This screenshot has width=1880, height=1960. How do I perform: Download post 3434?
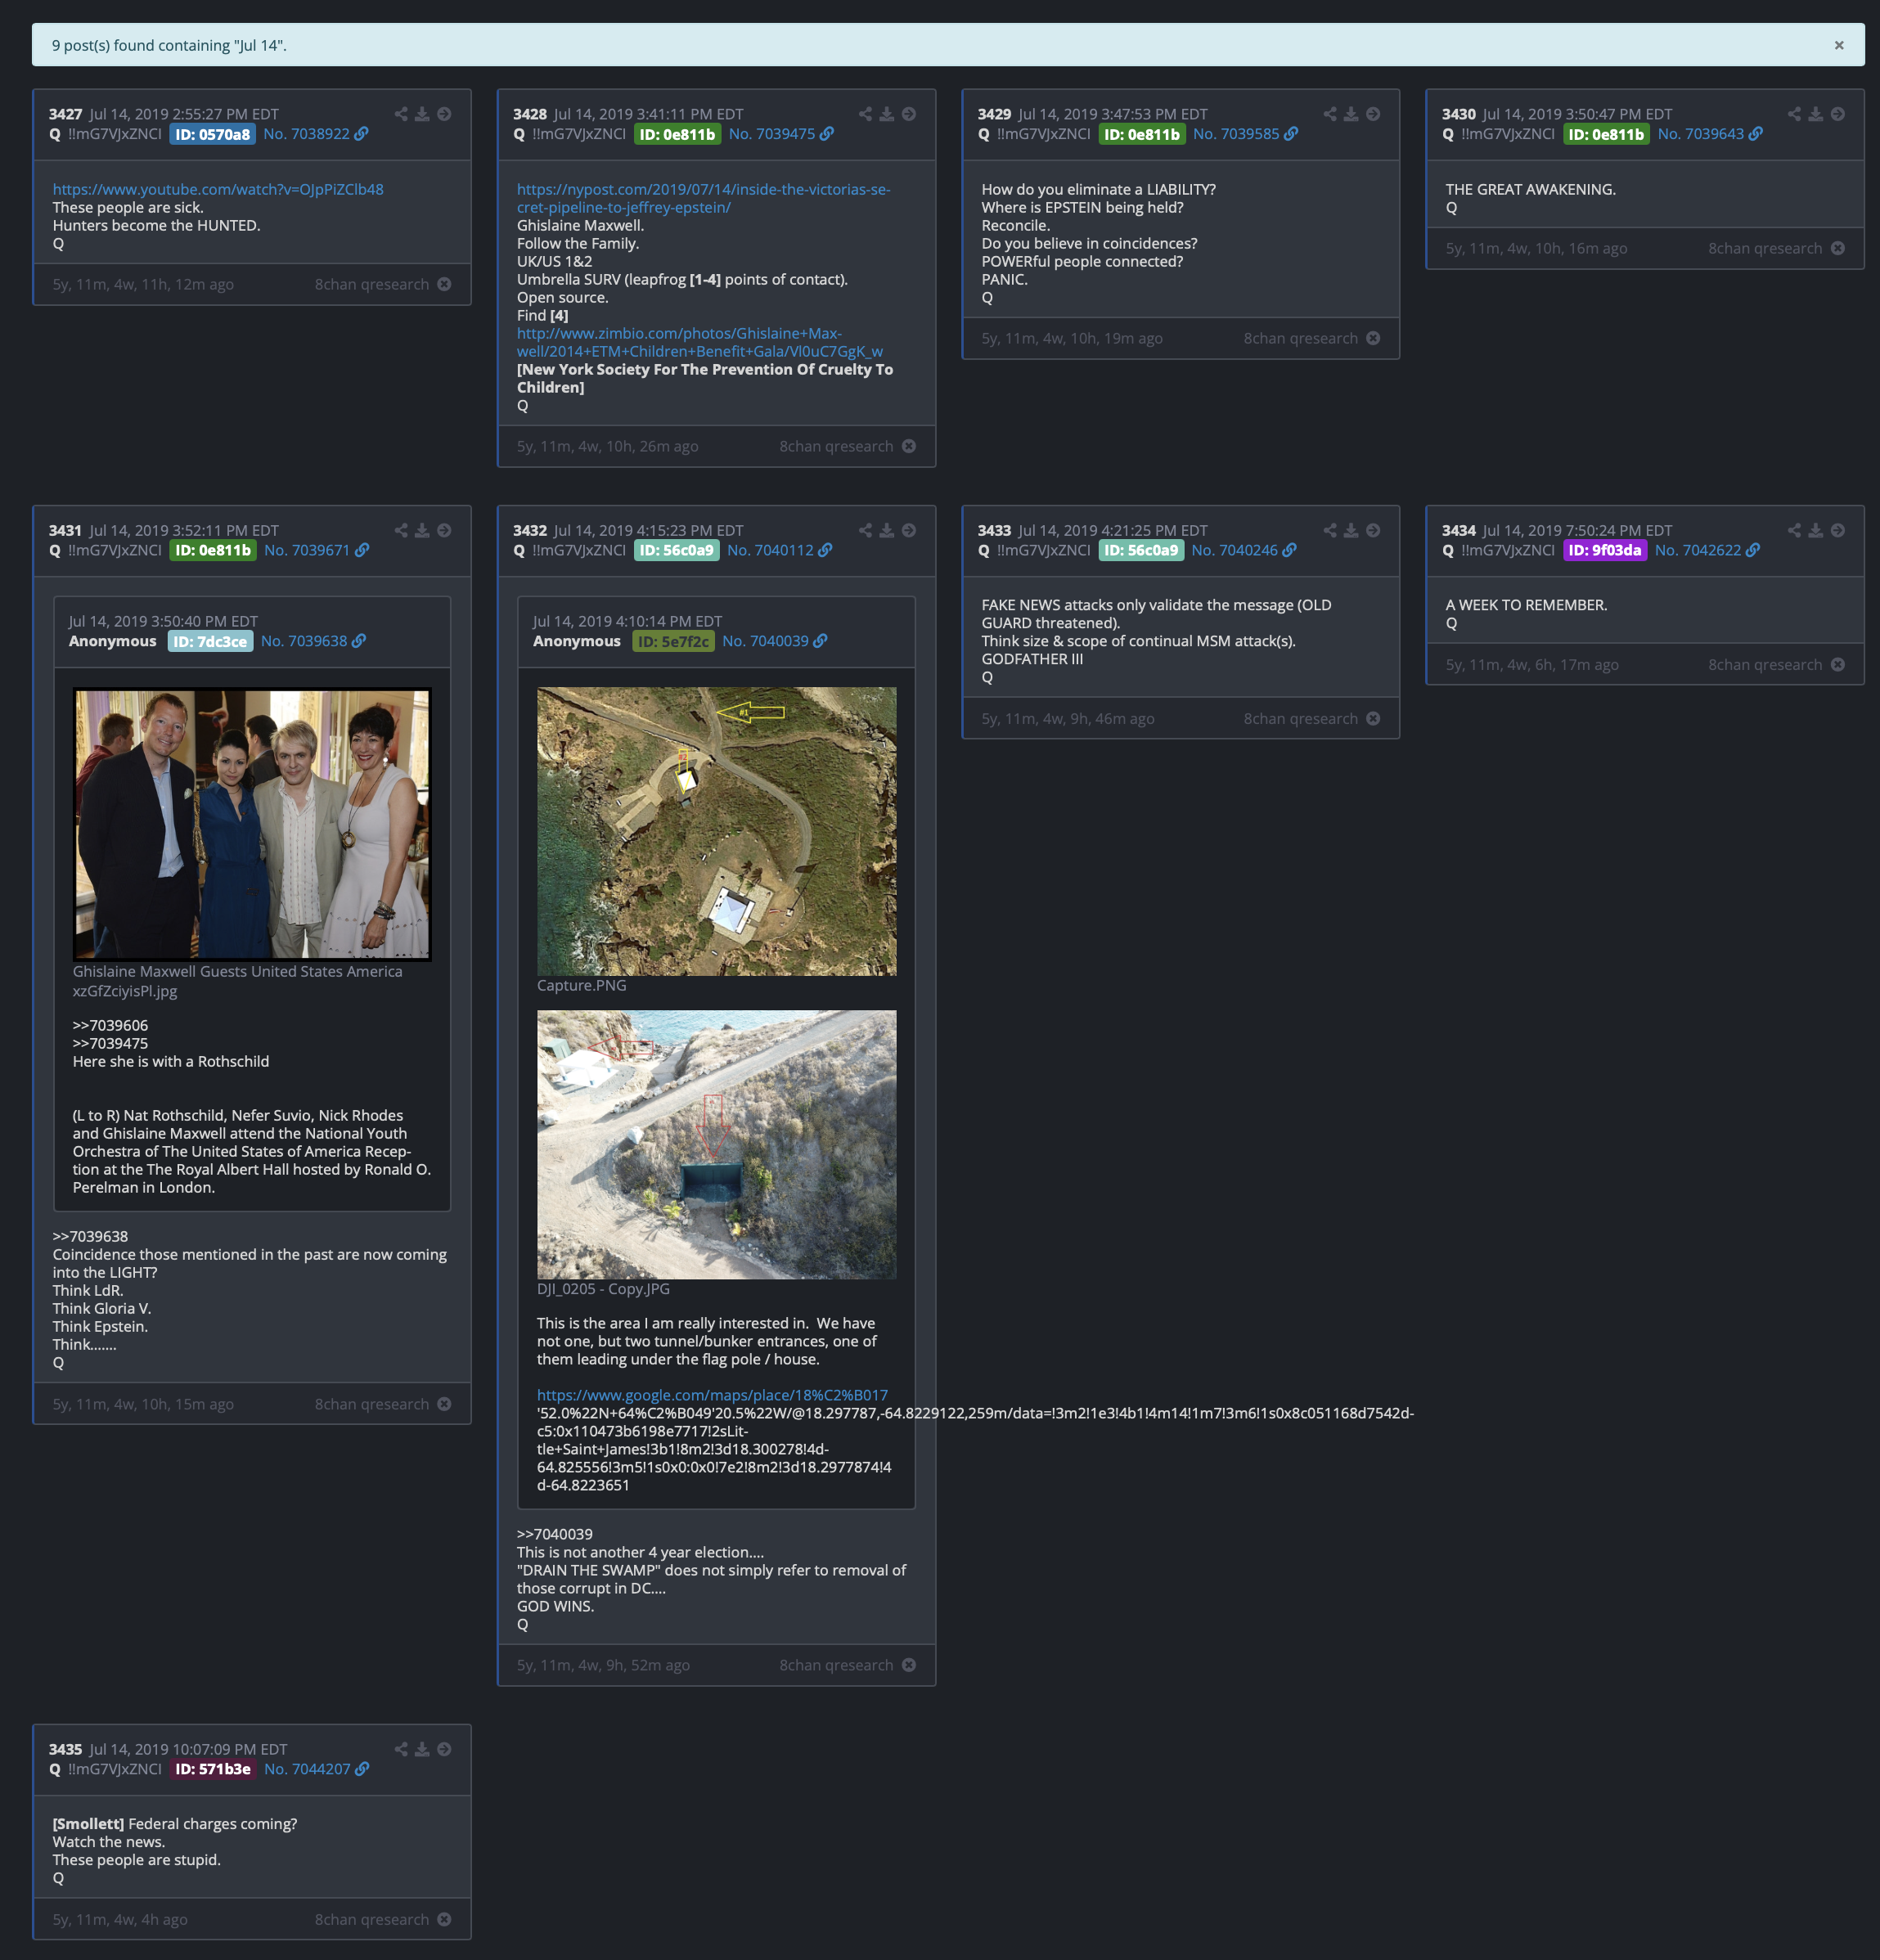click(x=1815, y=530)
